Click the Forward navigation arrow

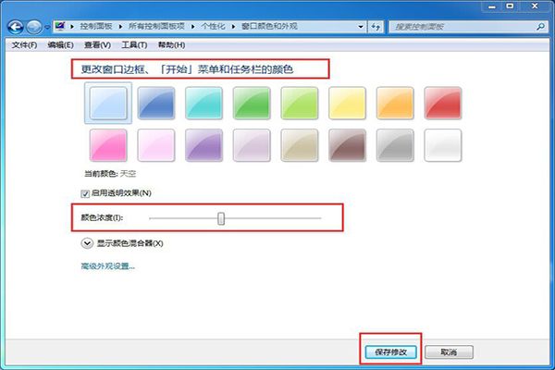click(34, 27)
